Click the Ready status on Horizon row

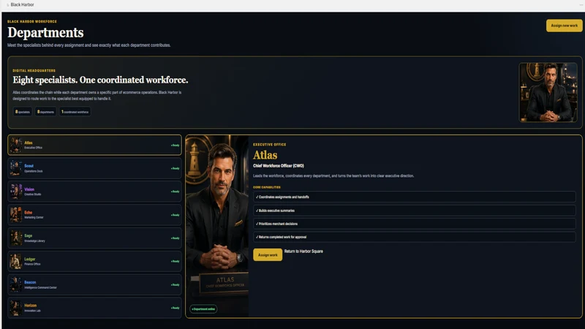point(175,308)
